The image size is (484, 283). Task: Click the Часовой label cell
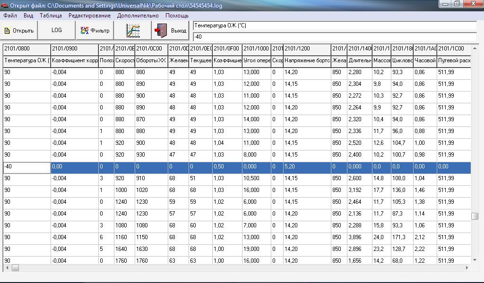click(x=425, y=61)
